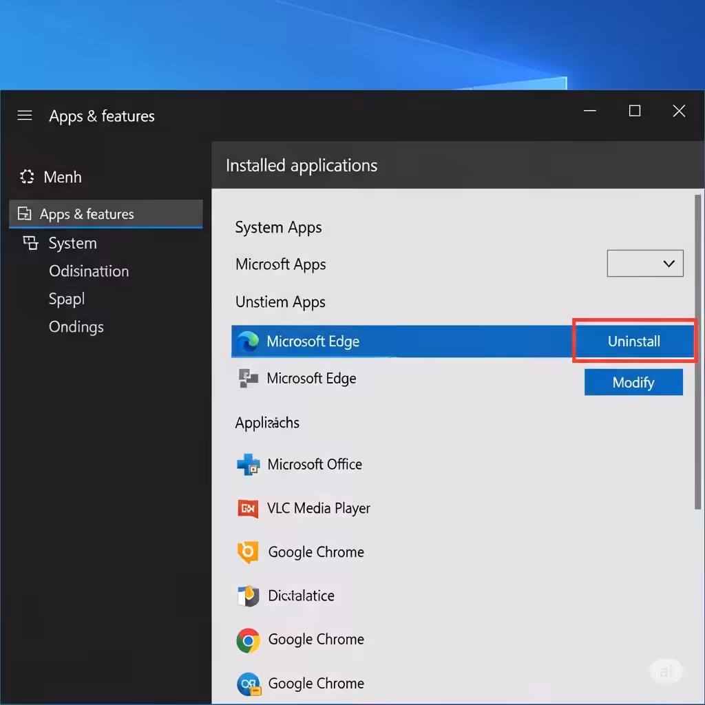
Task: Click the vertical scrollbar thumb in app list
Action: click(x=698, y=352)
